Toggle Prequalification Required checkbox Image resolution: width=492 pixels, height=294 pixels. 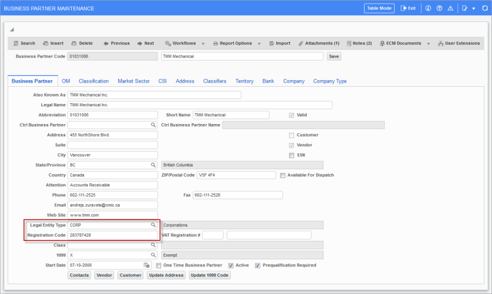point(257,265)
